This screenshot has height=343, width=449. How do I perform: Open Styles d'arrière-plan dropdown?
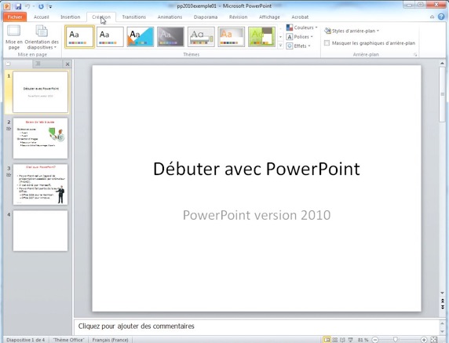click(x=352, y=31)
